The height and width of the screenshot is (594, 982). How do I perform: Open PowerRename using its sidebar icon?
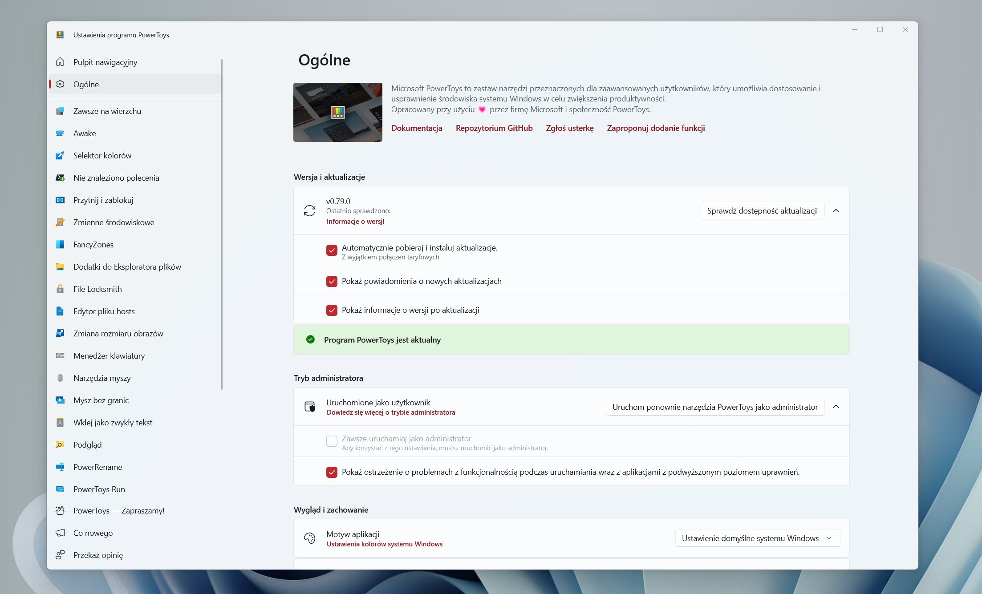[x=60, y=467]
